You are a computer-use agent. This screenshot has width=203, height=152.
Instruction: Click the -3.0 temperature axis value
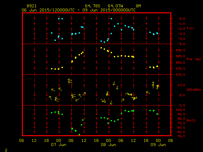(181, 34)
